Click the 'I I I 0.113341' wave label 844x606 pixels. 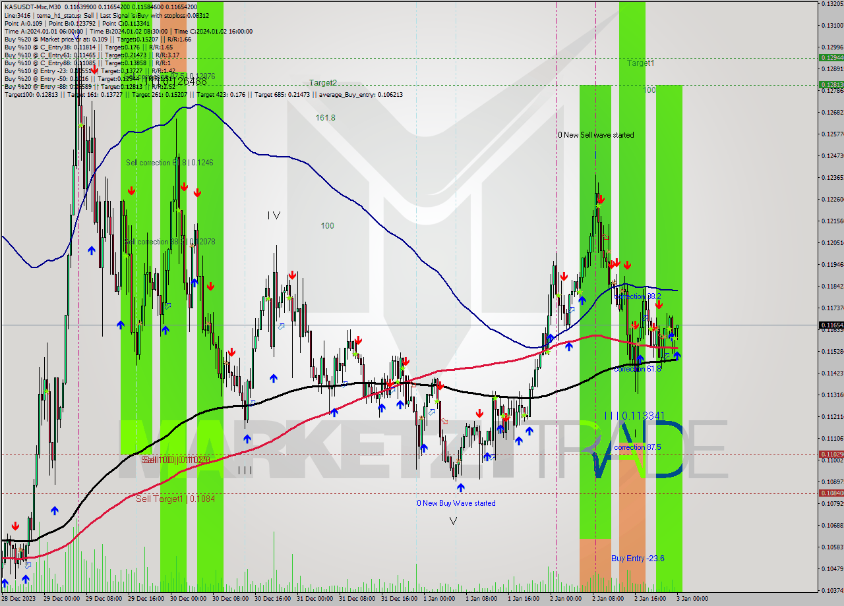(634, 416)
